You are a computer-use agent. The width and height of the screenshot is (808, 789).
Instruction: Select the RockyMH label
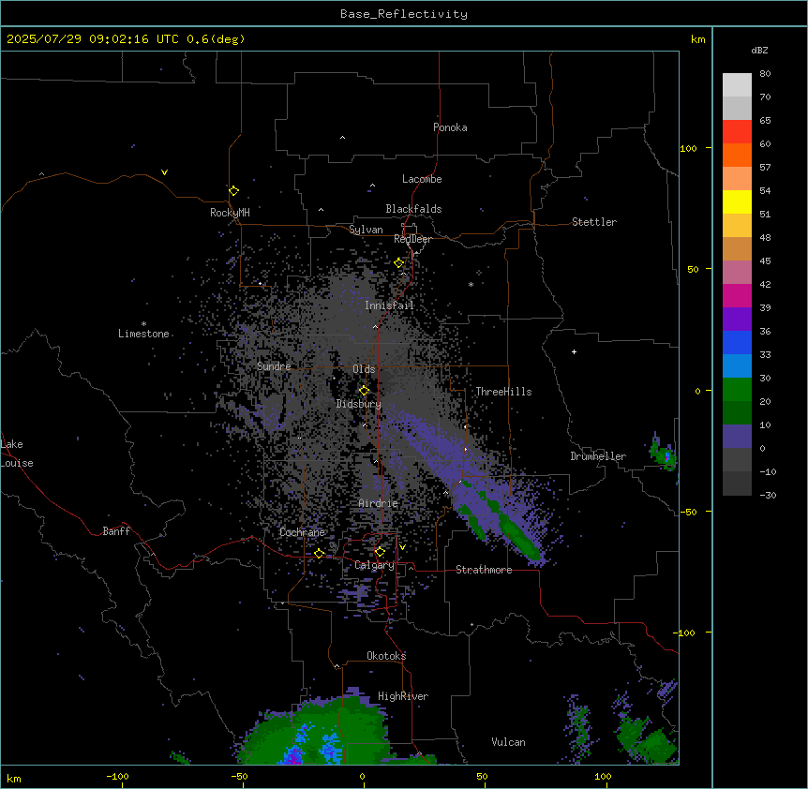[x=230, y=212]
